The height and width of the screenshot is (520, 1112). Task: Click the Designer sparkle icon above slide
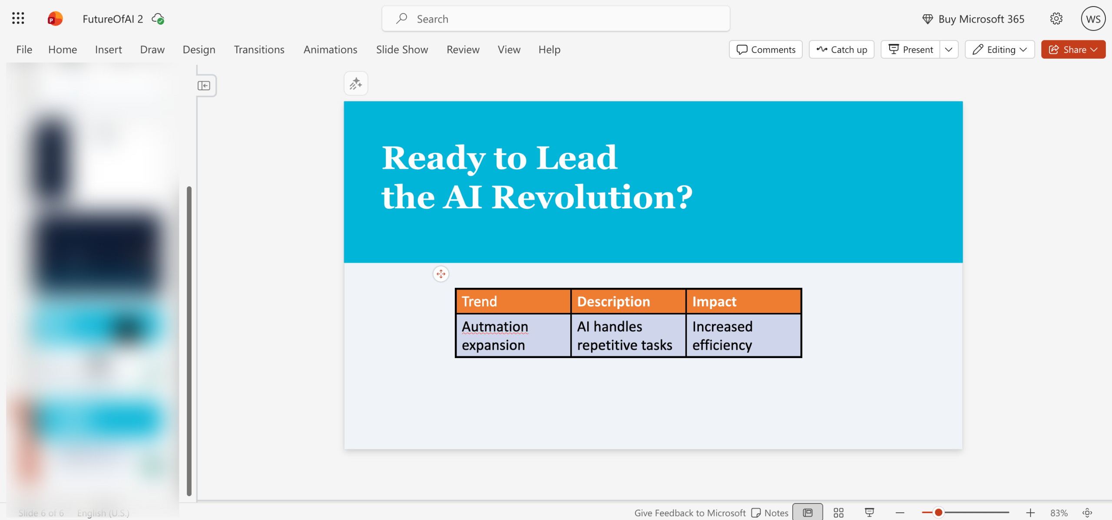(356, 83)
